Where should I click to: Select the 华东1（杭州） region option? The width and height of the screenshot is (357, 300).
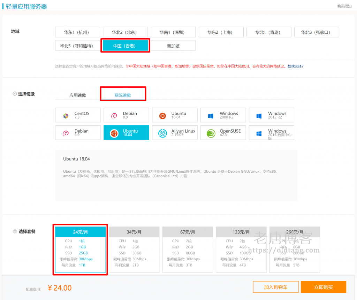[77, 32]
